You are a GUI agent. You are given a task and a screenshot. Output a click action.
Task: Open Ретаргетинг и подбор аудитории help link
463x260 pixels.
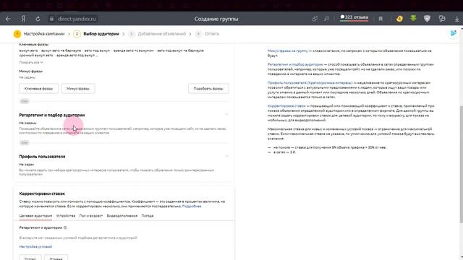295,64
